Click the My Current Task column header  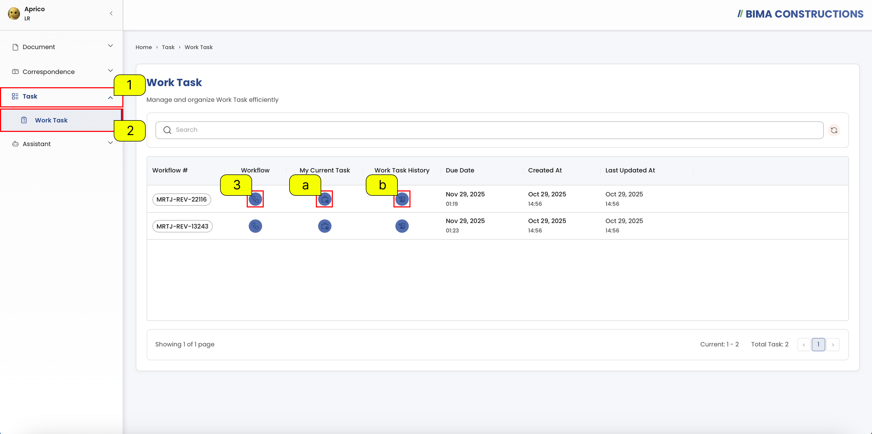point(325,170)
